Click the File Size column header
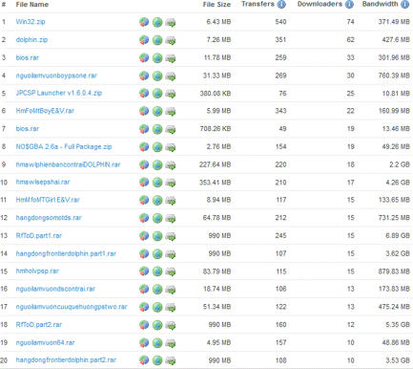Image resolution: width=413 pixels, height=369 pixels. (x=217, y=5)
